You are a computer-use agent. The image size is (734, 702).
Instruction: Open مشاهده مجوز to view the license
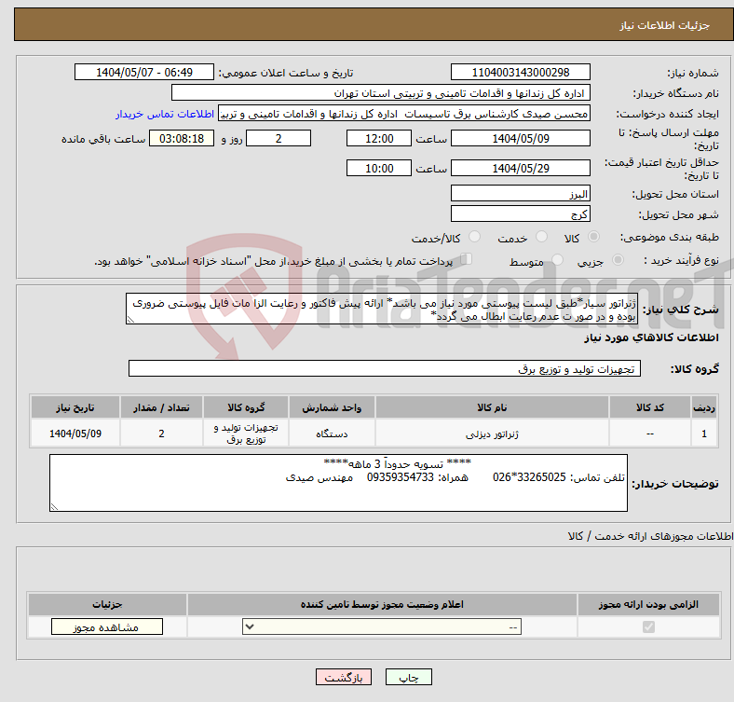107,627
